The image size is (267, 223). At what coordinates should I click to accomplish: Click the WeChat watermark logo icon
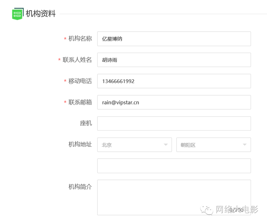(x=207, y=210)
